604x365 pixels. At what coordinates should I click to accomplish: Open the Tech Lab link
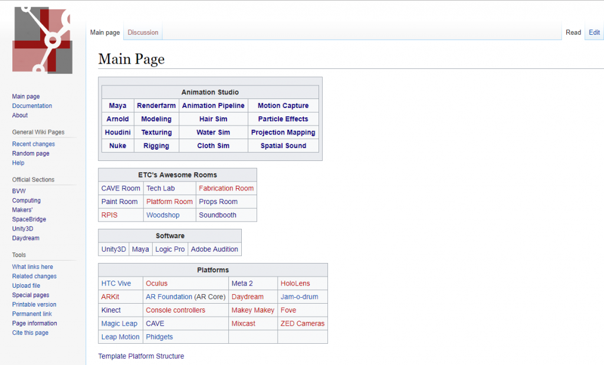click(x=160, y=188)
